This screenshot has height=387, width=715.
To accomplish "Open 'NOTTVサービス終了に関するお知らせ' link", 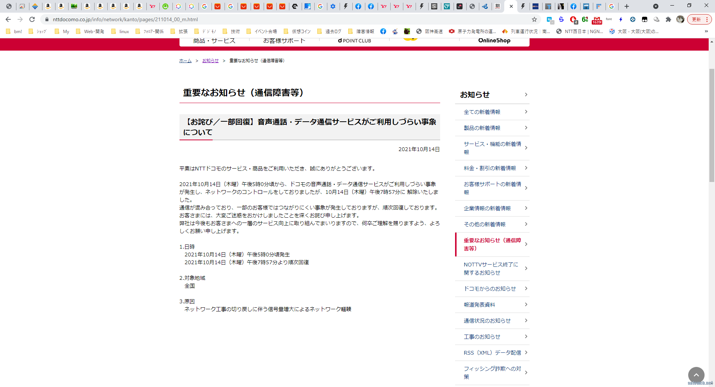I will [x=492, y=268].
